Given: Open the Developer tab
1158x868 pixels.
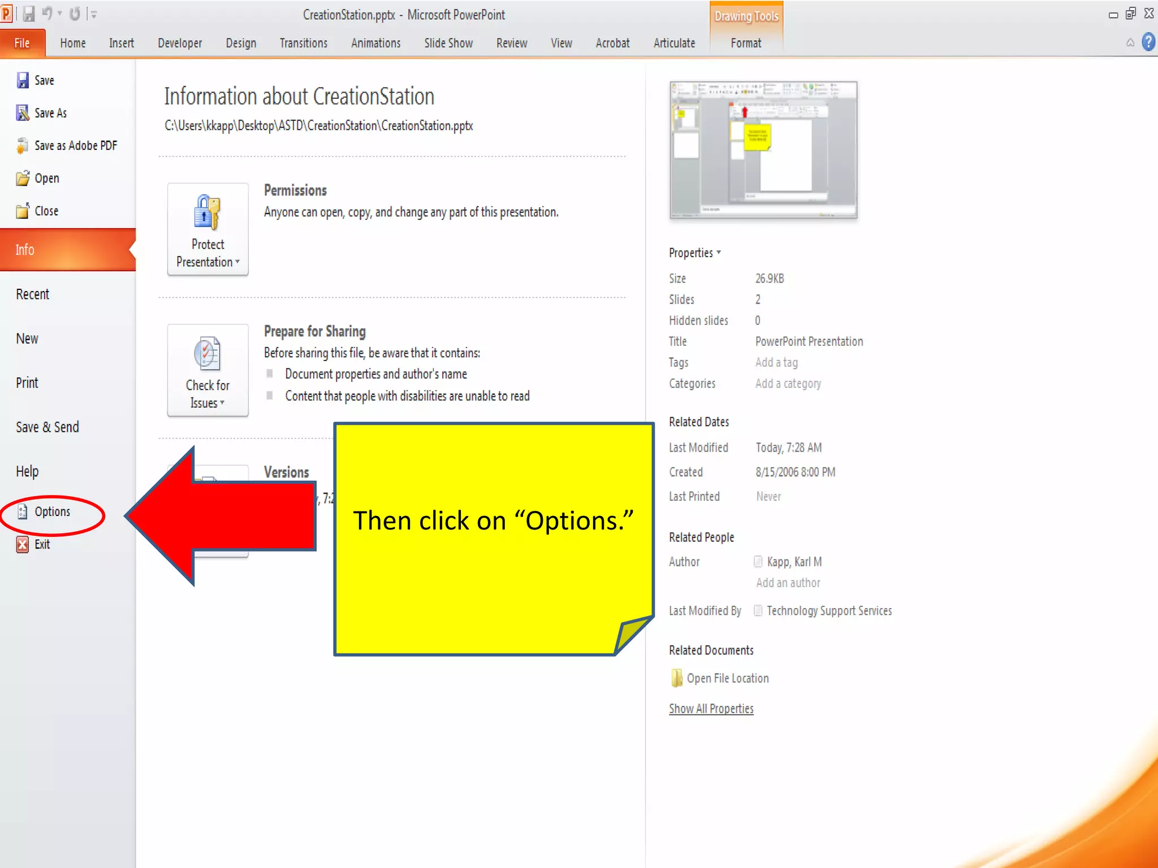Looking at the screenshot, I should (180, 44).
